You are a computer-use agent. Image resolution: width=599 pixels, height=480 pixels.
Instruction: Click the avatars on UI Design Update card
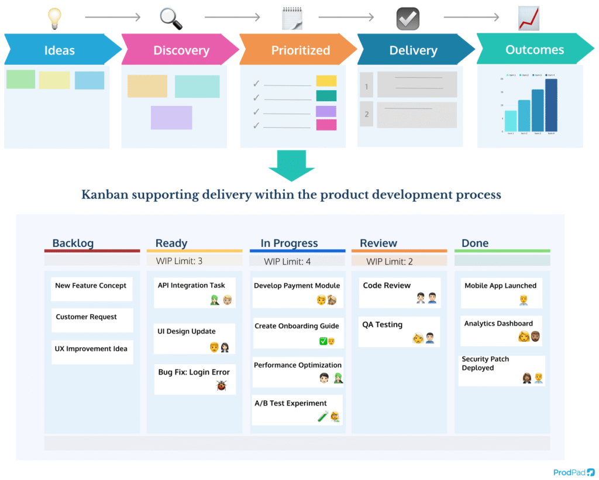pyautogui.click(x=219, y=347)
